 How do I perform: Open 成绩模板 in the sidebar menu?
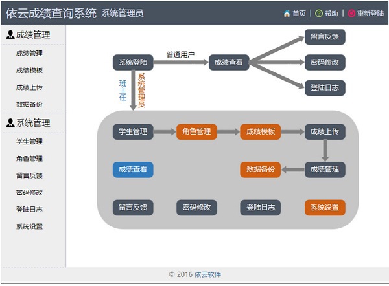coord(29,71)
